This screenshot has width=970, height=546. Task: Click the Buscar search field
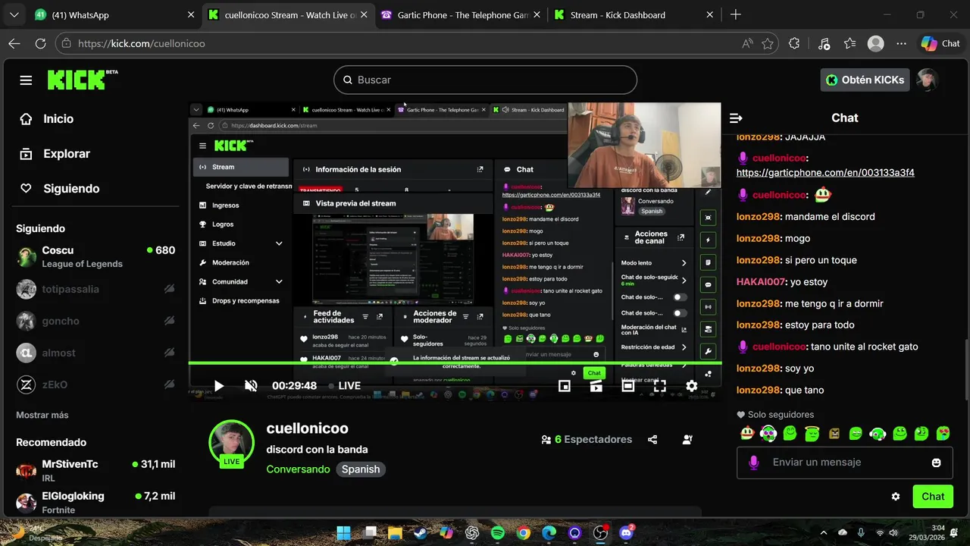pos(485,80)
